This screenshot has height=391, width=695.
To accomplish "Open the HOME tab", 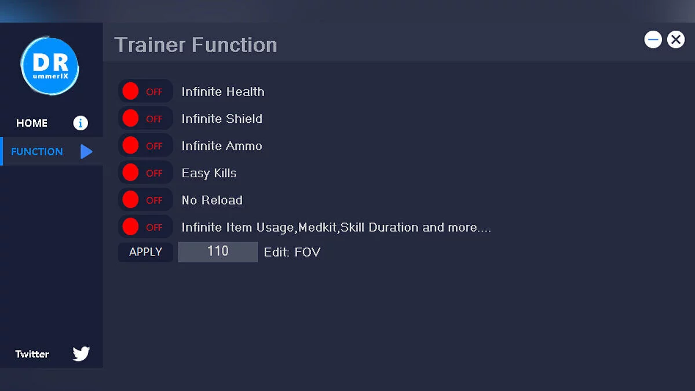I will [x=32, y=123].
